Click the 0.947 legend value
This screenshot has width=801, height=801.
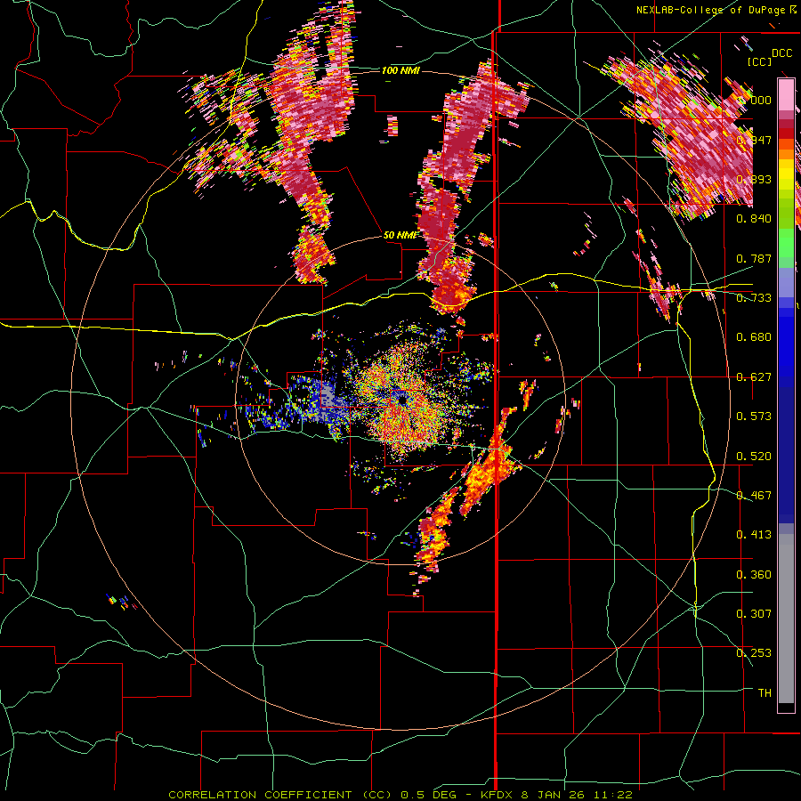754,140
